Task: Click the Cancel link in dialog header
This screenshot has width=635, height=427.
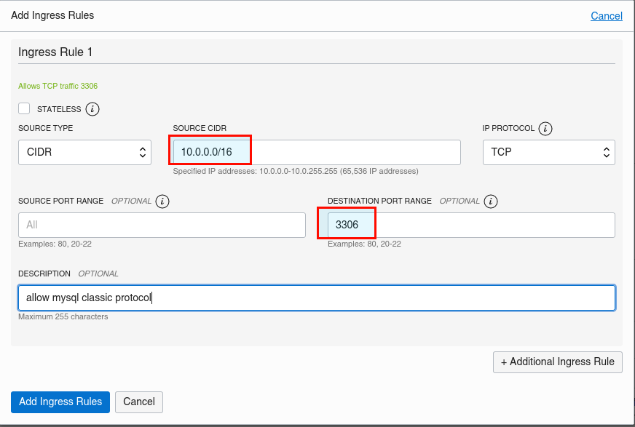Action: click(607, 16)
